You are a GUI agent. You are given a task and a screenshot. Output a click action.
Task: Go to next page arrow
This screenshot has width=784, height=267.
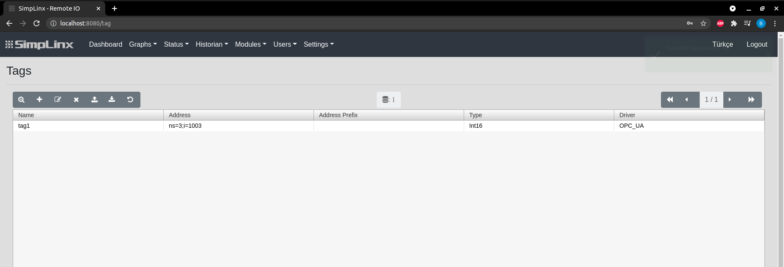point(730,100)
